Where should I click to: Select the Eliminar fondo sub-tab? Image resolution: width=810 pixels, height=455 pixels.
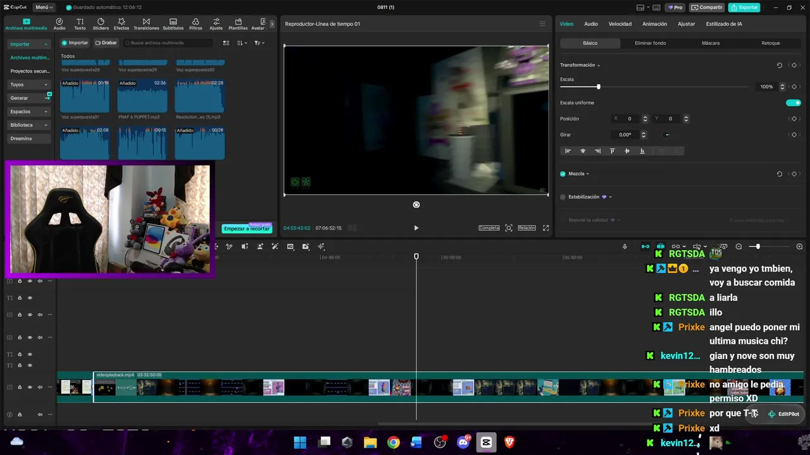click(x=650, y=43)
